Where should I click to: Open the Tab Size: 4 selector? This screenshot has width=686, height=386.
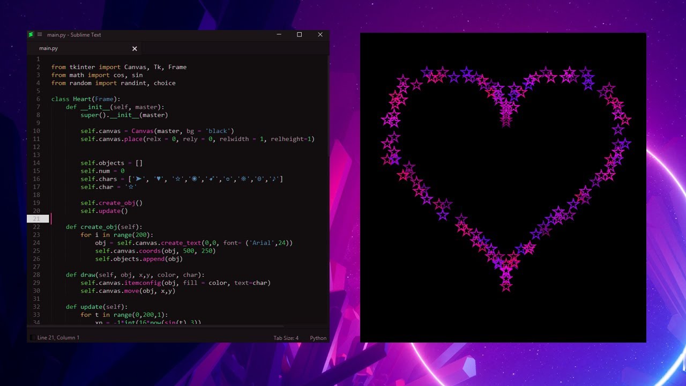(286, 338)
